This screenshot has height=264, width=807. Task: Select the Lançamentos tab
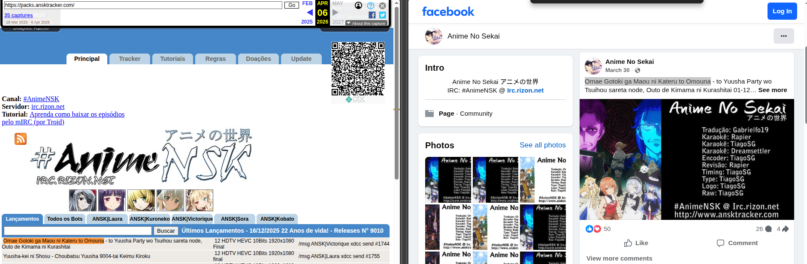click(x=22, y=219)
